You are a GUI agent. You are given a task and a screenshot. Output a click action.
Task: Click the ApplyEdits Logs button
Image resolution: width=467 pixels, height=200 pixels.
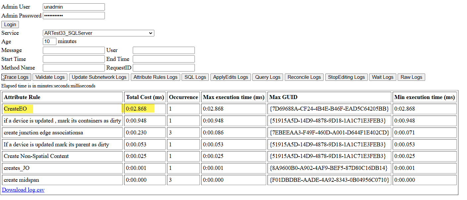click(x=230, y=77)
